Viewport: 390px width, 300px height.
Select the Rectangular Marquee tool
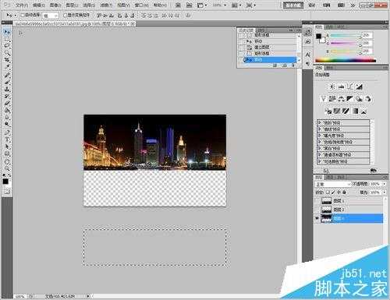[7, 39]
